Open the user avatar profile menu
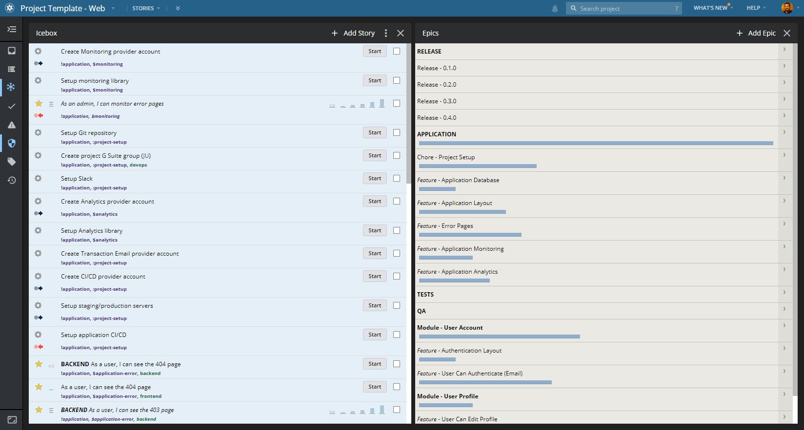 click(787, 8)
